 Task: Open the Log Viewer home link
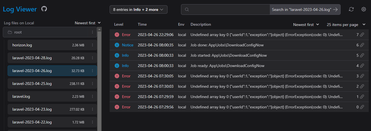[x=20, y=9]
